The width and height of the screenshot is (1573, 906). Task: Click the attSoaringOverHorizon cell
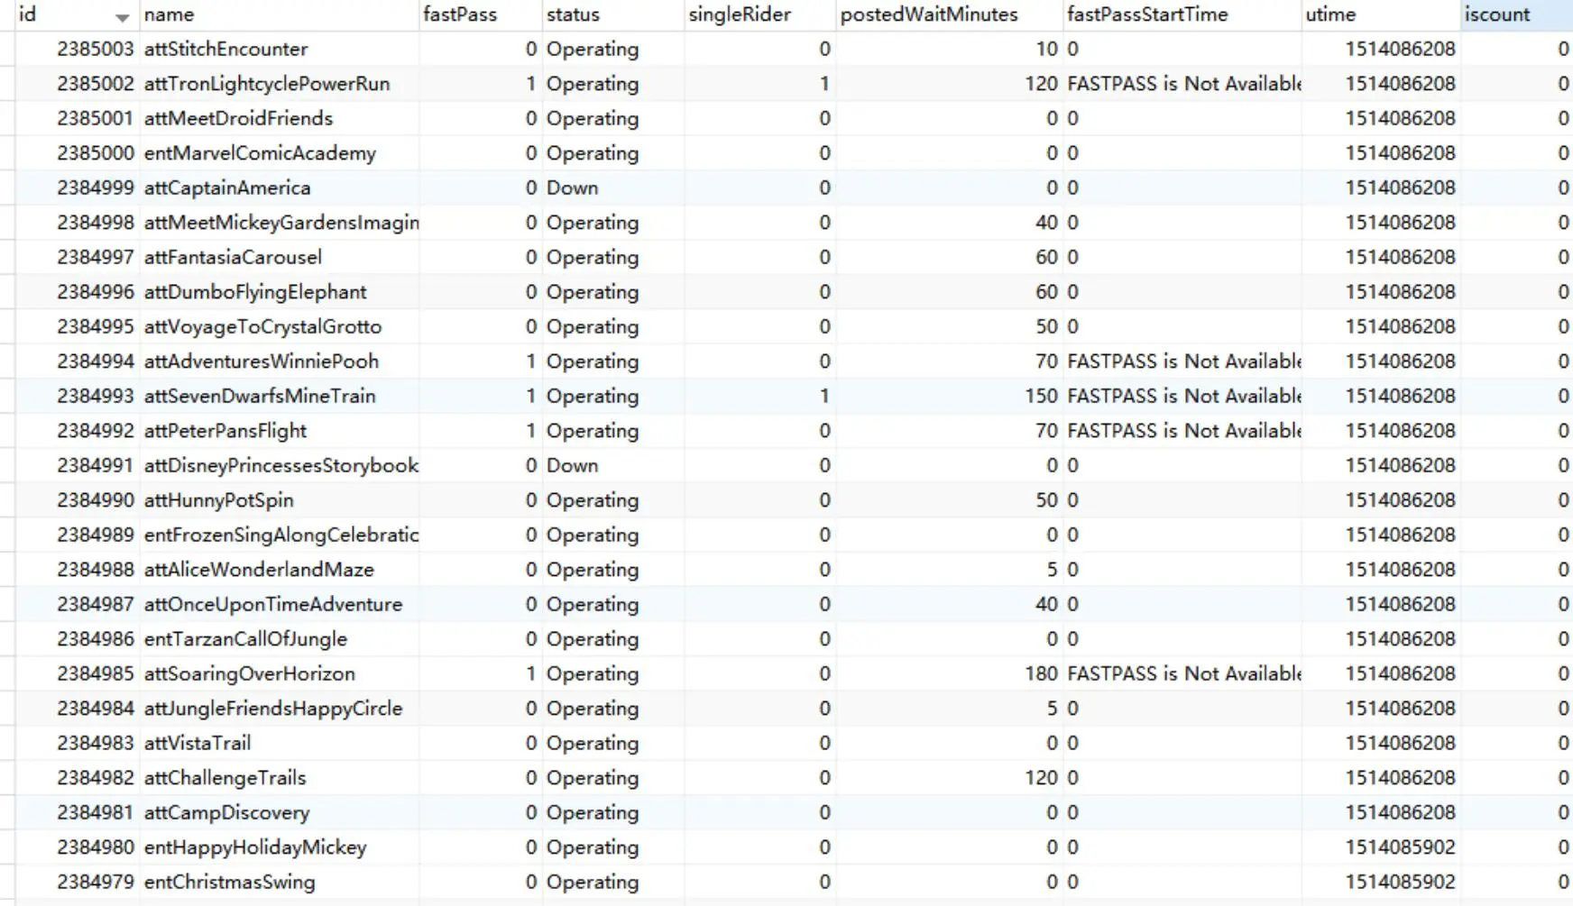point(280,673)
